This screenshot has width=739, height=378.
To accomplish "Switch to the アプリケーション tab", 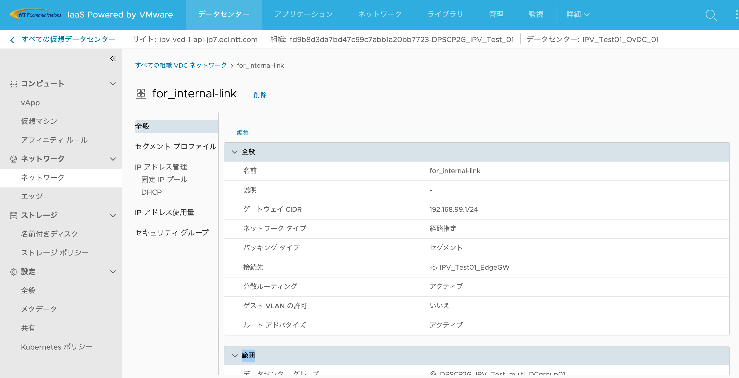I will pyautogui.click(x=304, y=14).
